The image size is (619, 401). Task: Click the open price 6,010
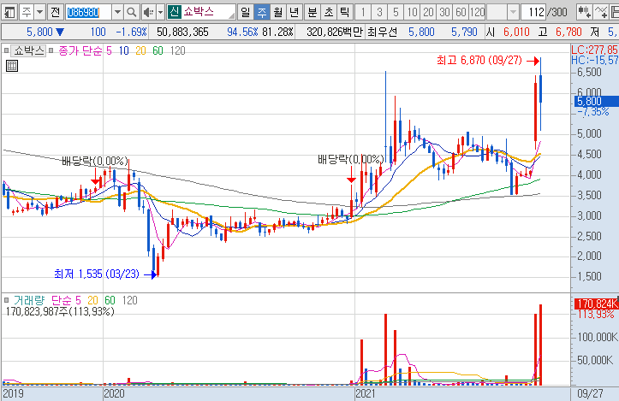pos(516,32)
